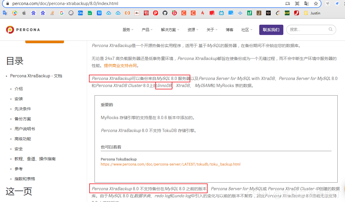Open the Apple bookmark icon
This screenshot has height=202, width=345.
(x=24, y=13)
